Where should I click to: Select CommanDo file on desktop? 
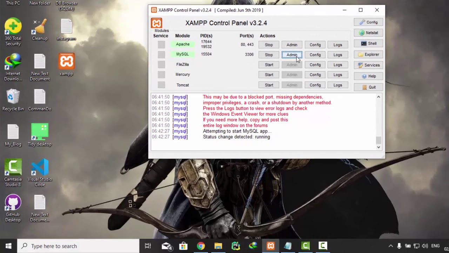40,100
